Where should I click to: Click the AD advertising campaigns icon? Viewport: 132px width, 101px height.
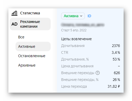coord(14,24)
